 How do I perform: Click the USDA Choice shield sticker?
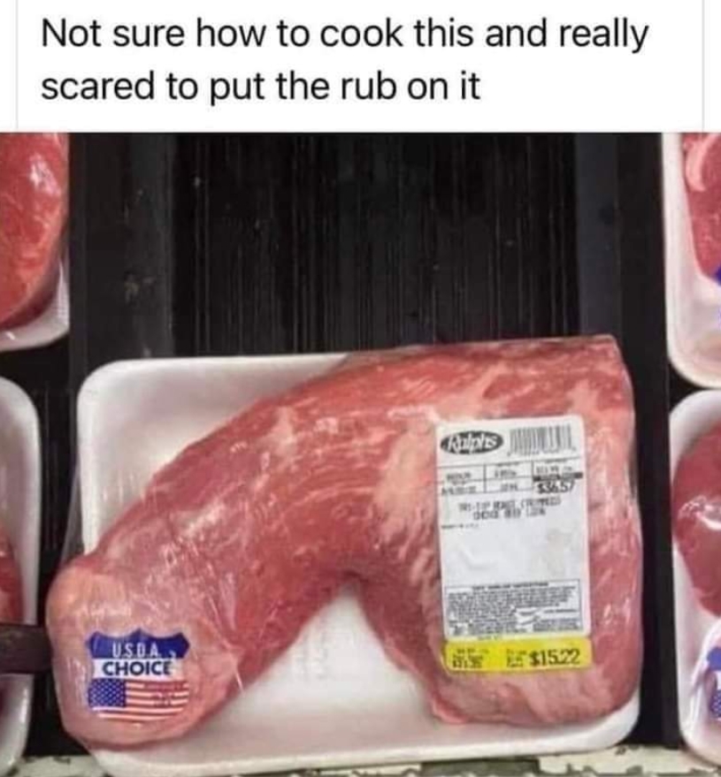[x=139, y=655]
